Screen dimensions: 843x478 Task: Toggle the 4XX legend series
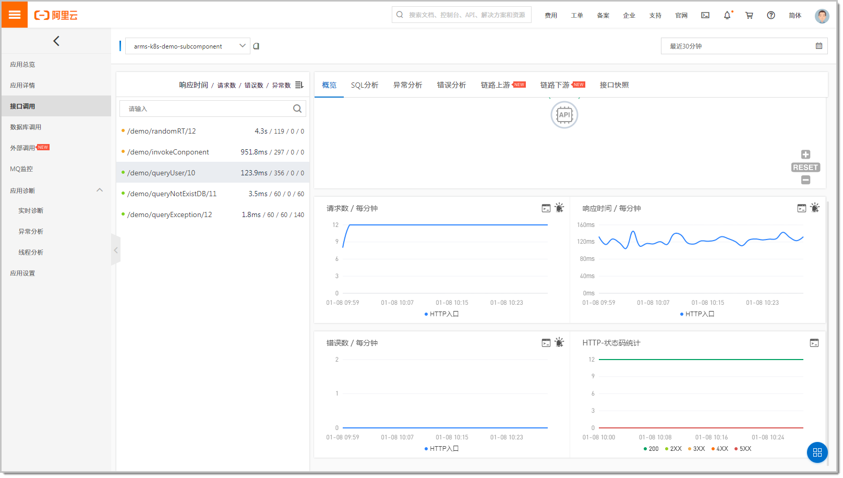[720, 449]
